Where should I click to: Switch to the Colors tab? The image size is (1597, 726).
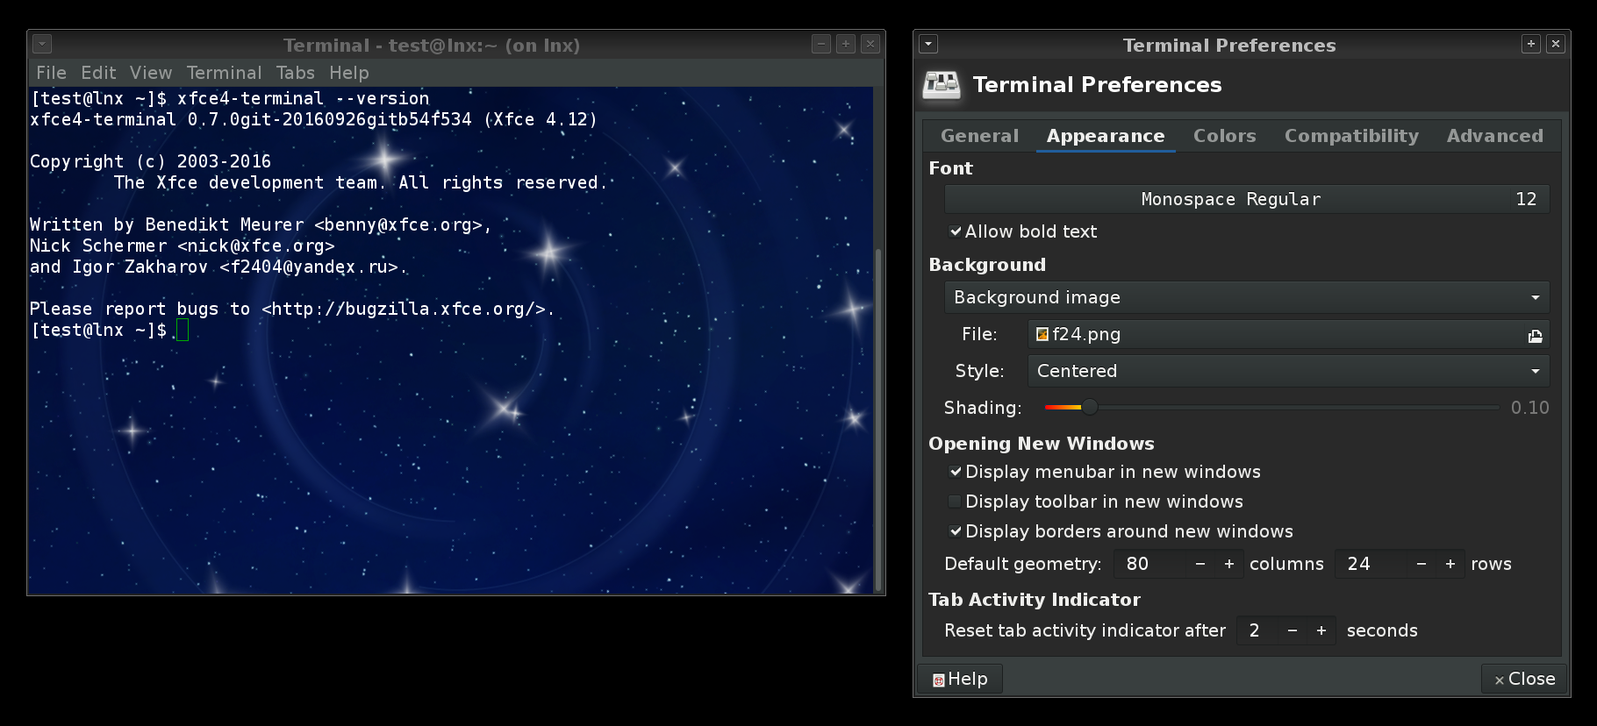pos(1224,136)
